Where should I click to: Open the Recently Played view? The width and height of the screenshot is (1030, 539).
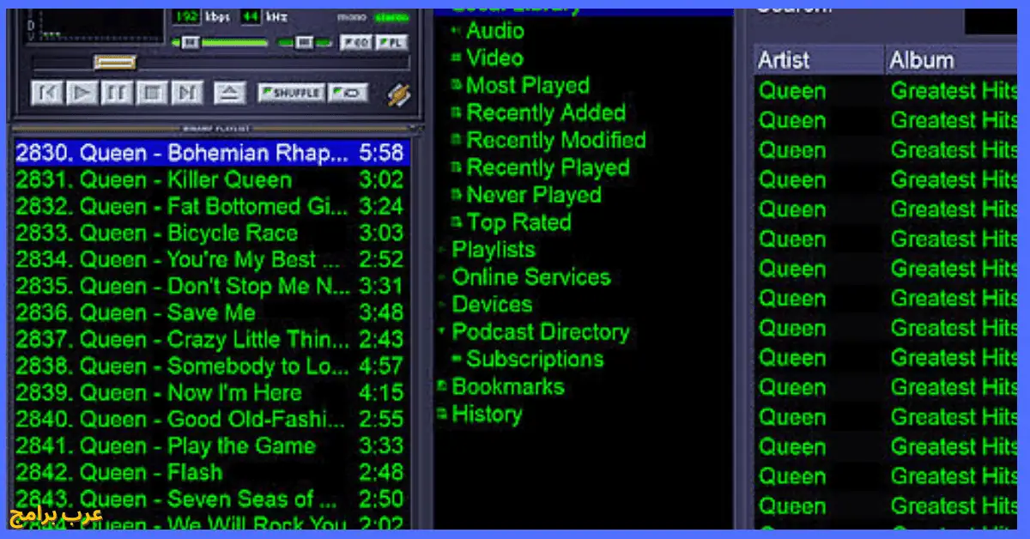click(x=548, y=167)
